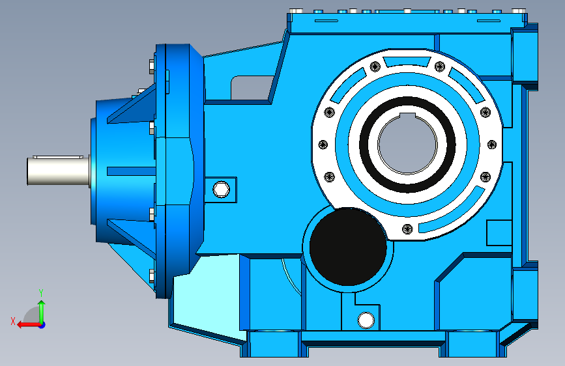The image size is (565, 366).
Task: Click the red X axis arrow of the triad
Action: (29, 325)
